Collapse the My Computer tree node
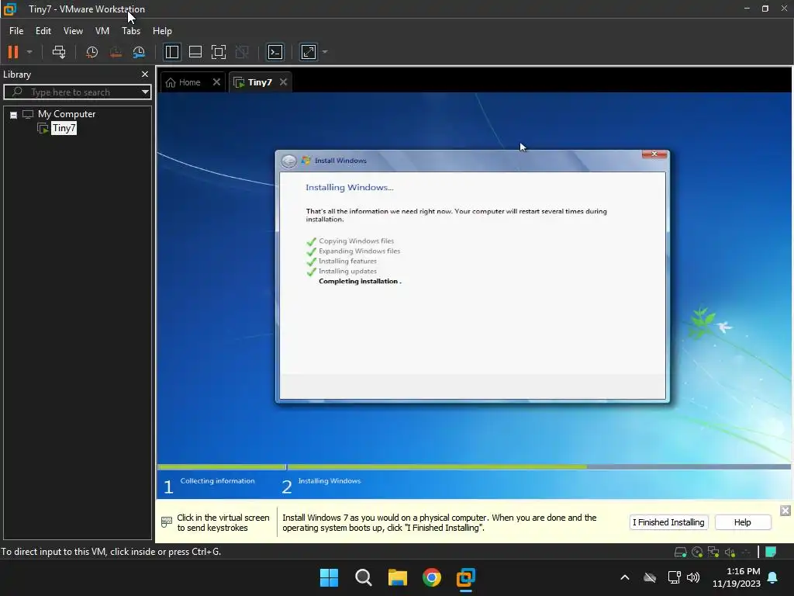 pyautogui.click(x=14, y=115)
